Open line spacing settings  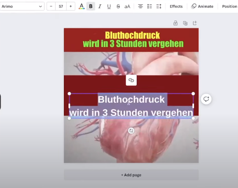pos(159,6)
